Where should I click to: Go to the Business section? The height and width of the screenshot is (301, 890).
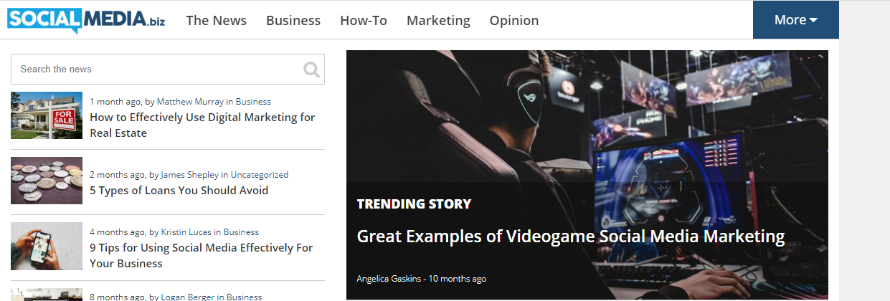(293, 20)
